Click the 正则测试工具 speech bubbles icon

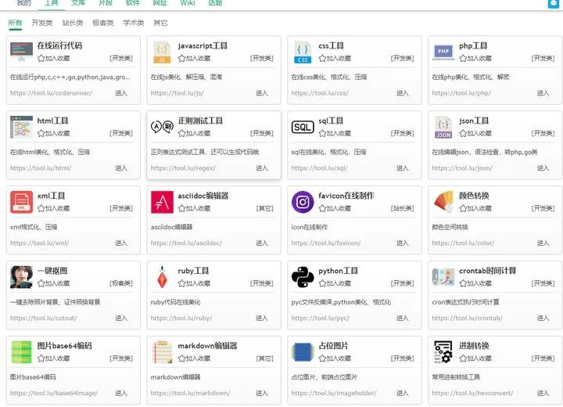click(x=162, y=127)
